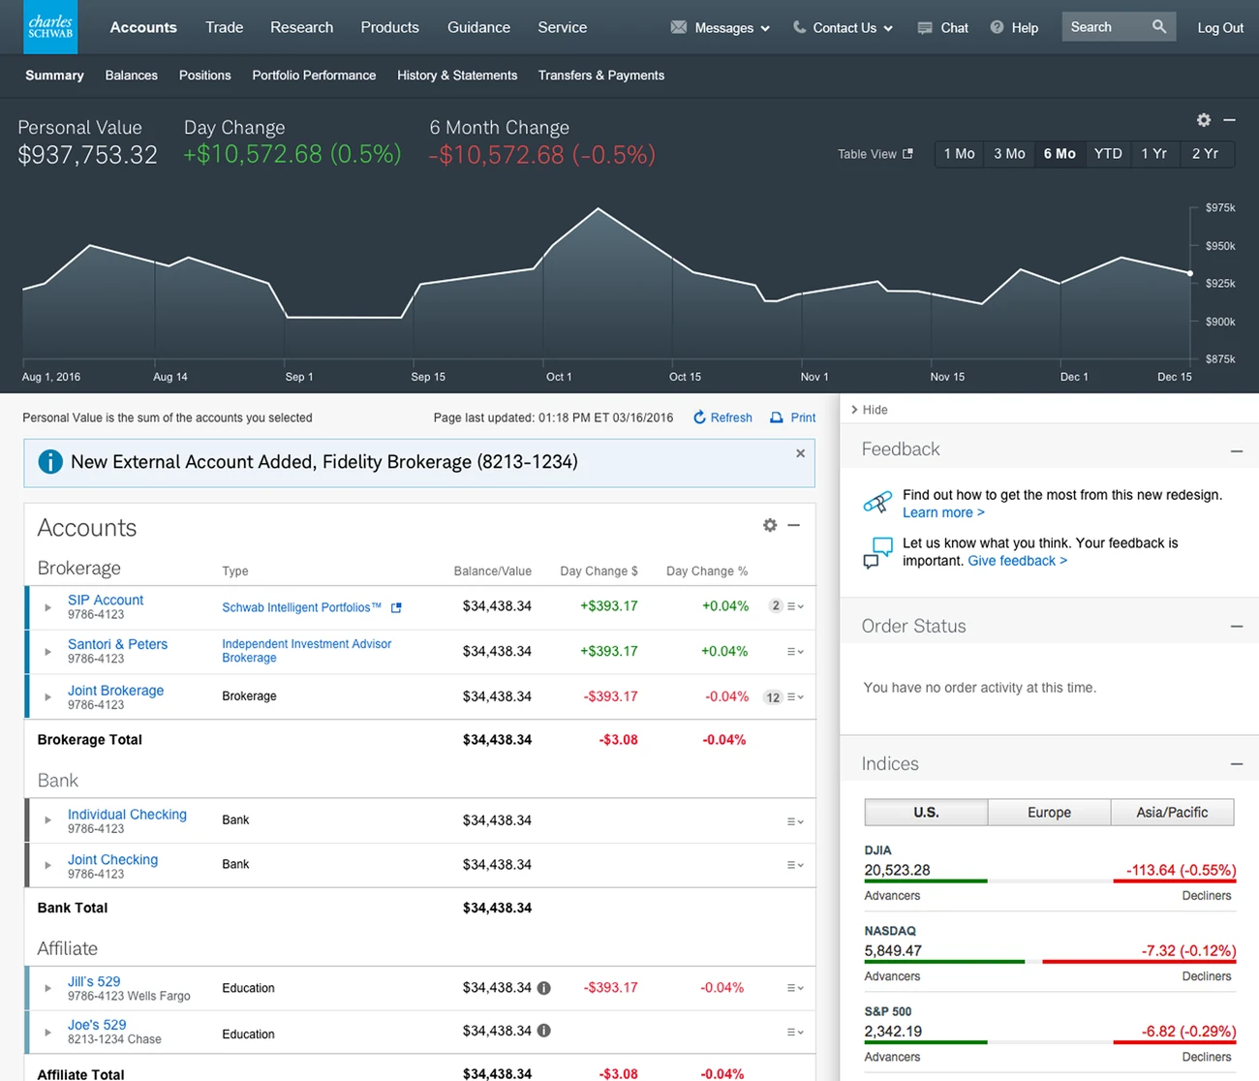Click the Joint Brokerage badge showing 12
Viewport: 1259px width, 1081px height.
(773, 696)
